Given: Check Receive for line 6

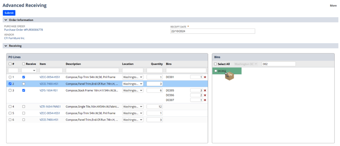Looking at the screenshot, I should coord(24,120).
